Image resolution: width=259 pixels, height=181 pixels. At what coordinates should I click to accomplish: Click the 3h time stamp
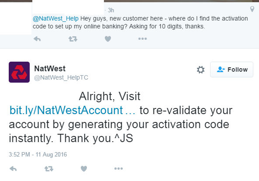click(111, 10)
